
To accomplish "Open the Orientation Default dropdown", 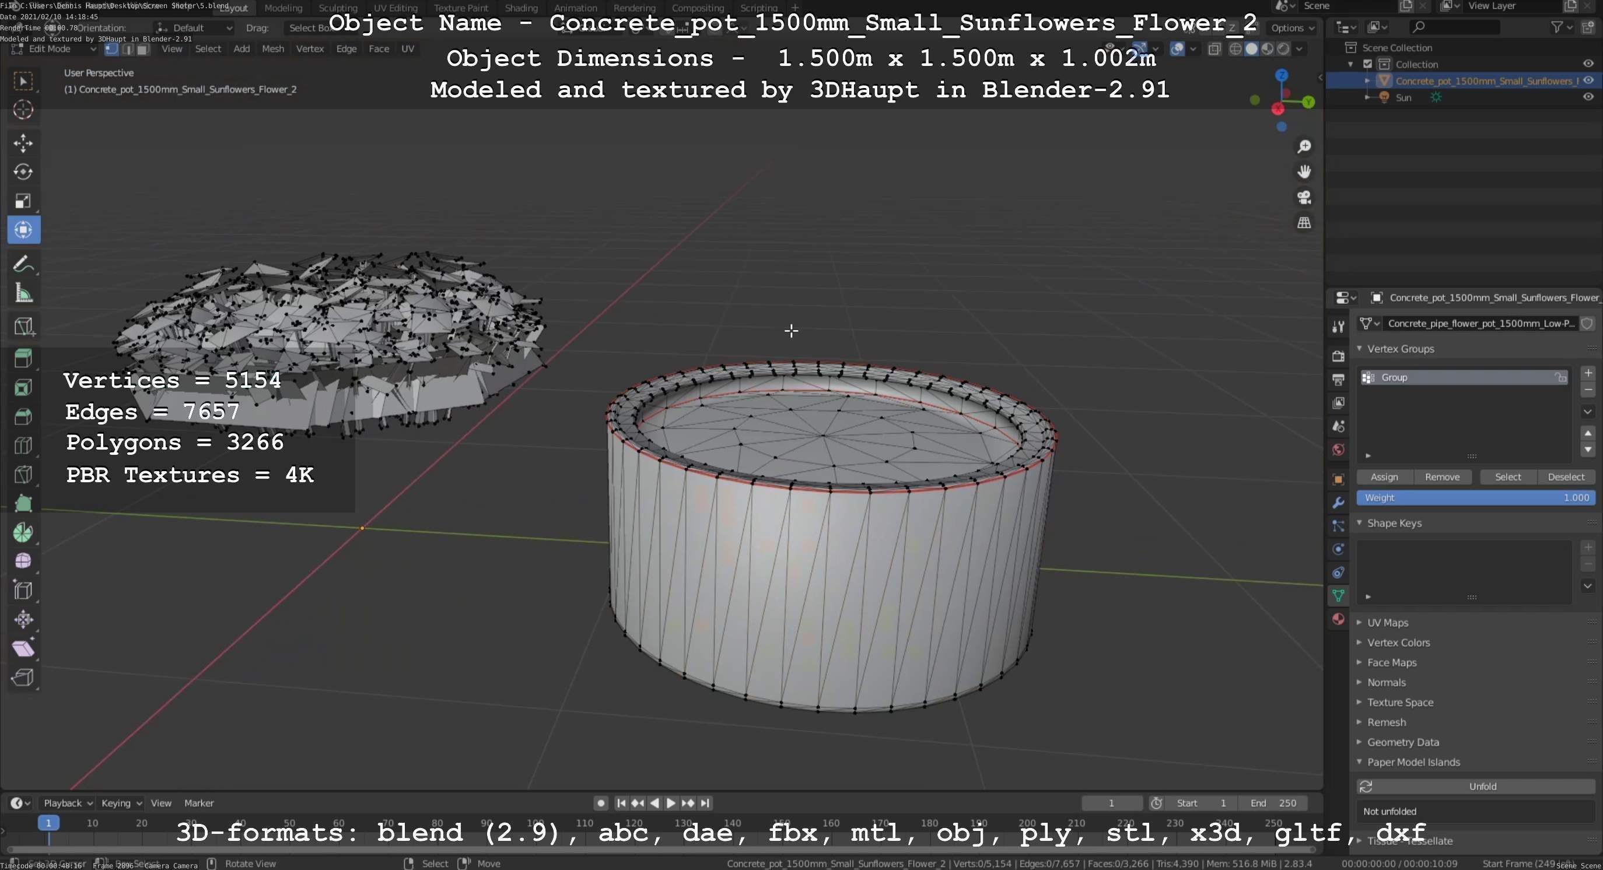I will (x=194, y=28).
